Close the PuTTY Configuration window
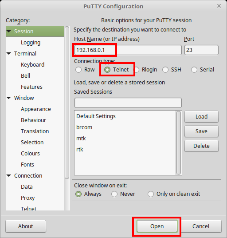Viewport: 227px width, 238px height. (x=219, y=6)
